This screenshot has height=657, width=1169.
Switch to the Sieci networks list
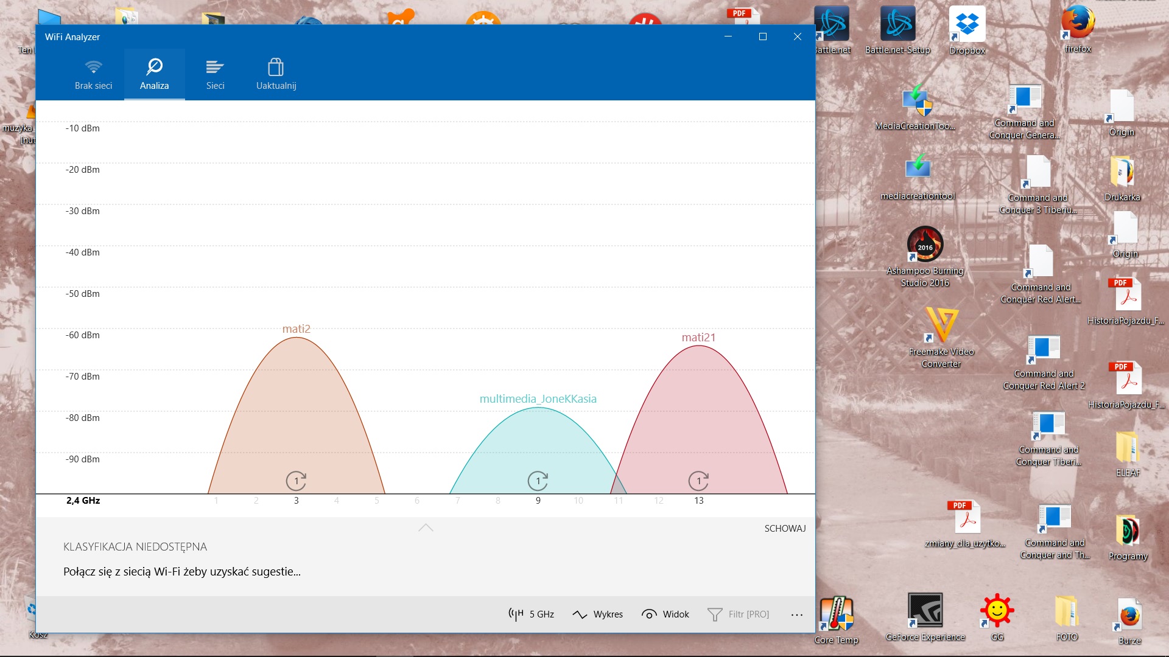coord(215,74)
